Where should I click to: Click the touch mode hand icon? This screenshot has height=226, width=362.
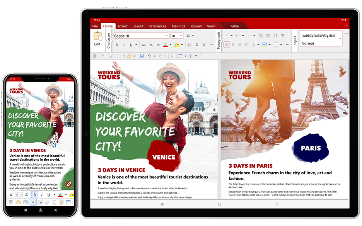point(102,56)
